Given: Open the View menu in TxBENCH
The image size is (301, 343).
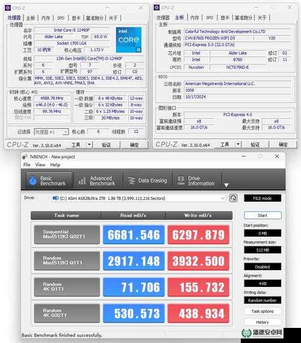Looking at the screenshot, I should click(x=40, y=165).
